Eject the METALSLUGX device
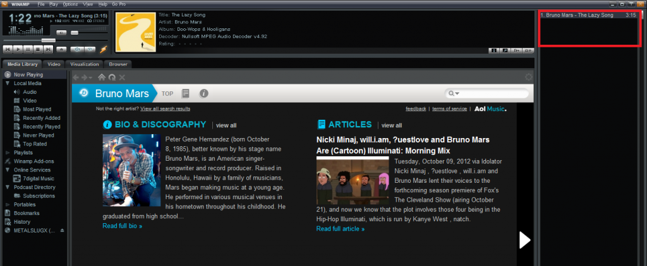The image size is (647, 266). tap(63, 231)
